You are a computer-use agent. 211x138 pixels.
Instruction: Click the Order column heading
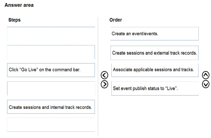coord(116,20)
